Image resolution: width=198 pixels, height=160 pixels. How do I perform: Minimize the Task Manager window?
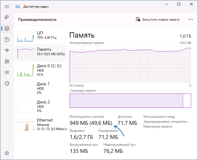pos(166,4)
